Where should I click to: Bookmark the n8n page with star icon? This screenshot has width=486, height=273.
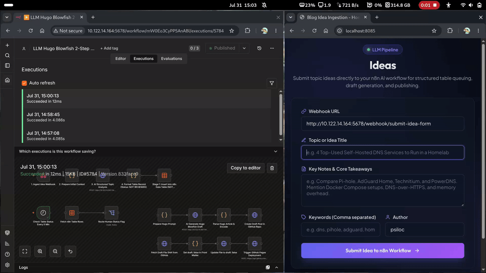pos(232,31)
